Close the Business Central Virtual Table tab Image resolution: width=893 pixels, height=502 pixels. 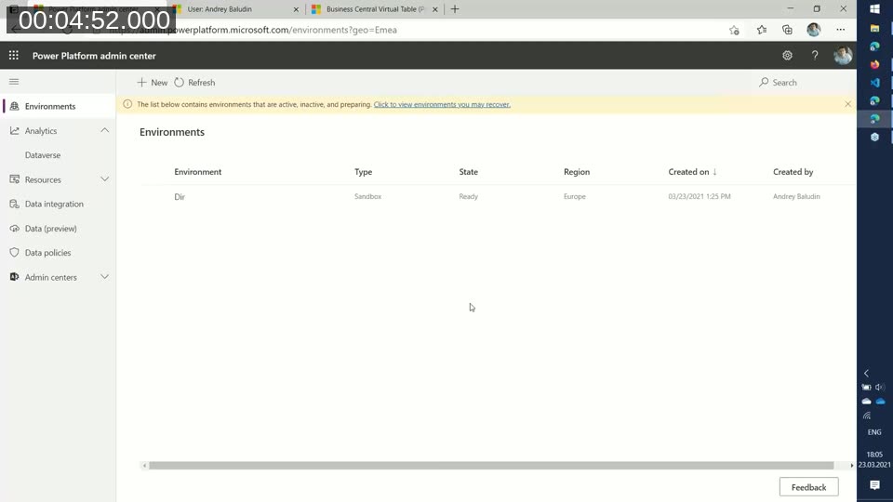(x=435, y=9)
